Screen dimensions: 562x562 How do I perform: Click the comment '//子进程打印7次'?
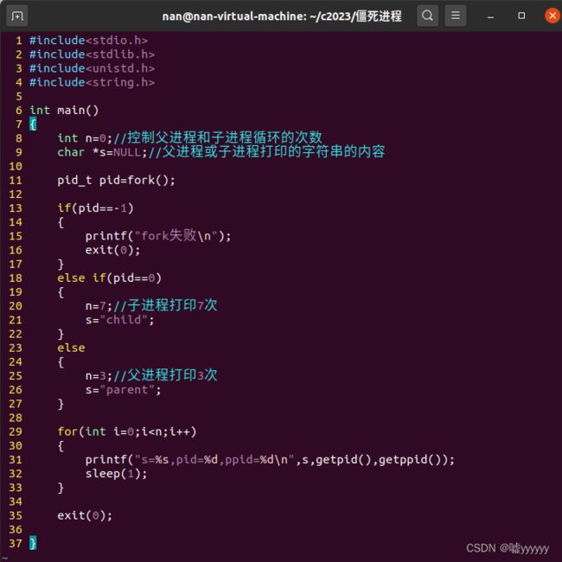pos(165,305)
